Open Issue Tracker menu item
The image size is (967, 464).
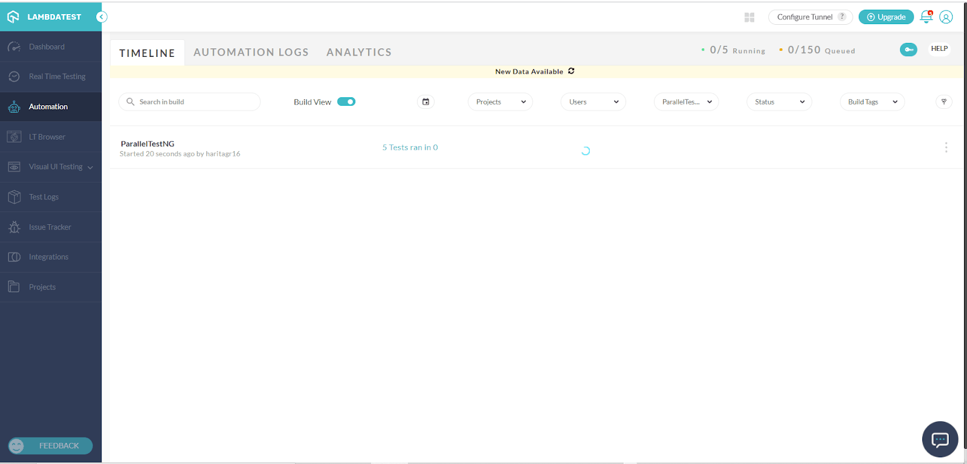coord(51,227)
